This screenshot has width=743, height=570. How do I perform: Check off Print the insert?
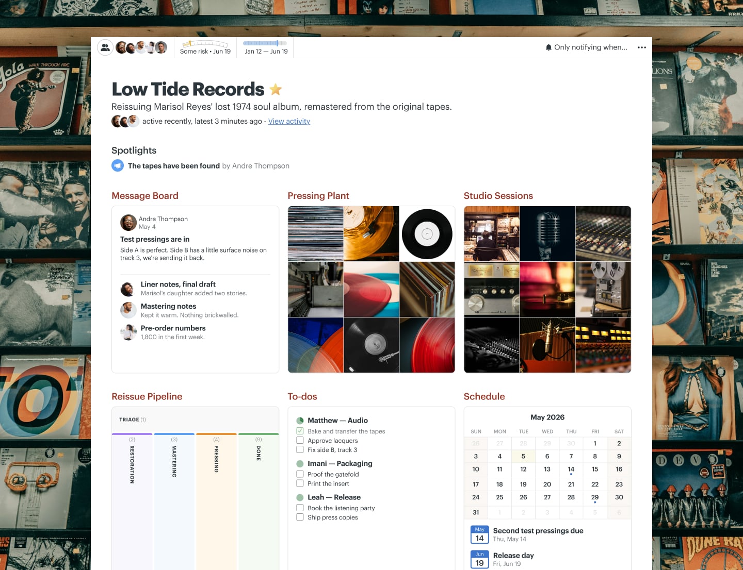pyautogui.click(x=300, y=483)
